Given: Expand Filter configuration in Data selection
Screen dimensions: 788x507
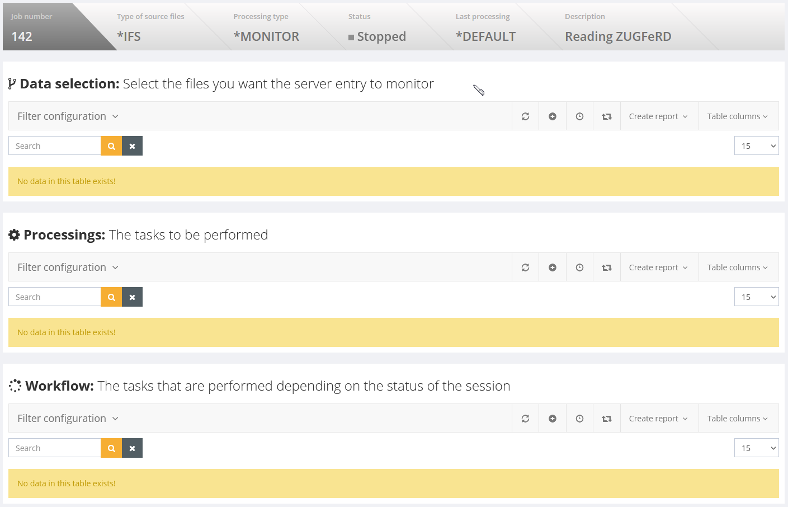Looking at the screenshot, I should click(x=68, y=116).
